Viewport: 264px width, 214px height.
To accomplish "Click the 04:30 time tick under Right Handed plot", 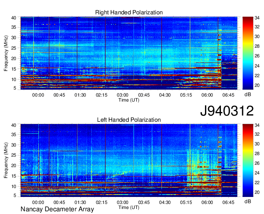I will (165, 95).
